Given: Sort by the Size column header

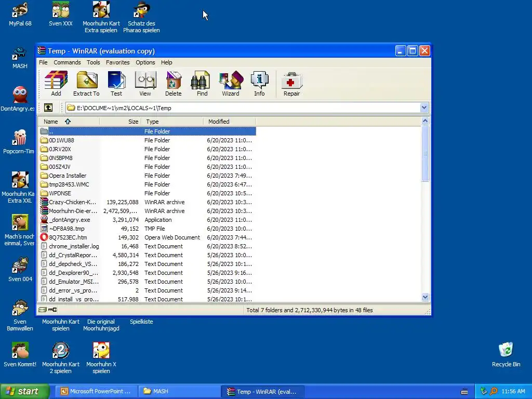Looking at the screenshot, I should pos(120,122).
